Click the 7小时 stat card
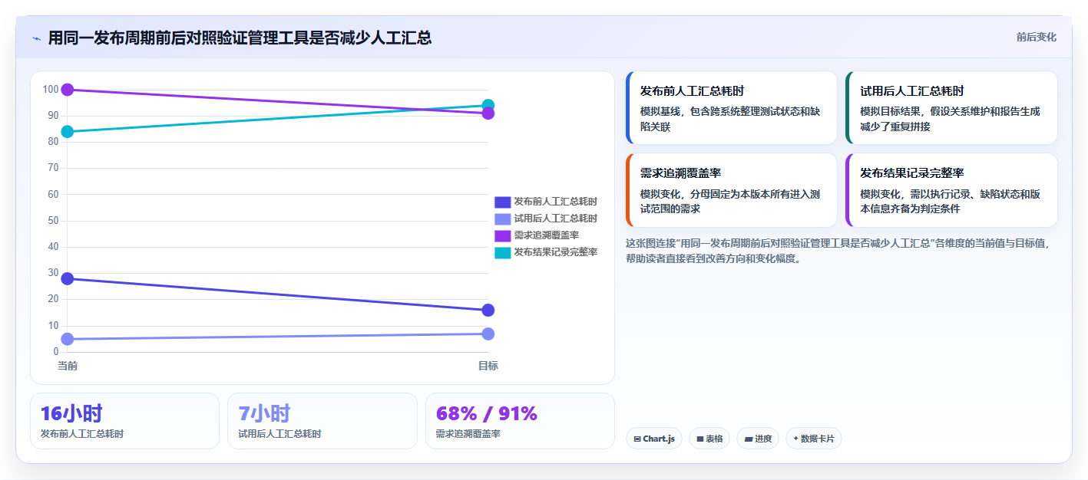Screen dimensions: 1088x480 tap(322, 421)
